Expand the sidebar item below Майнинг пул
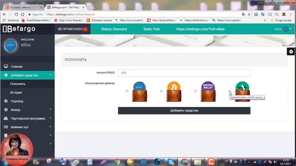 click(50, 135)
